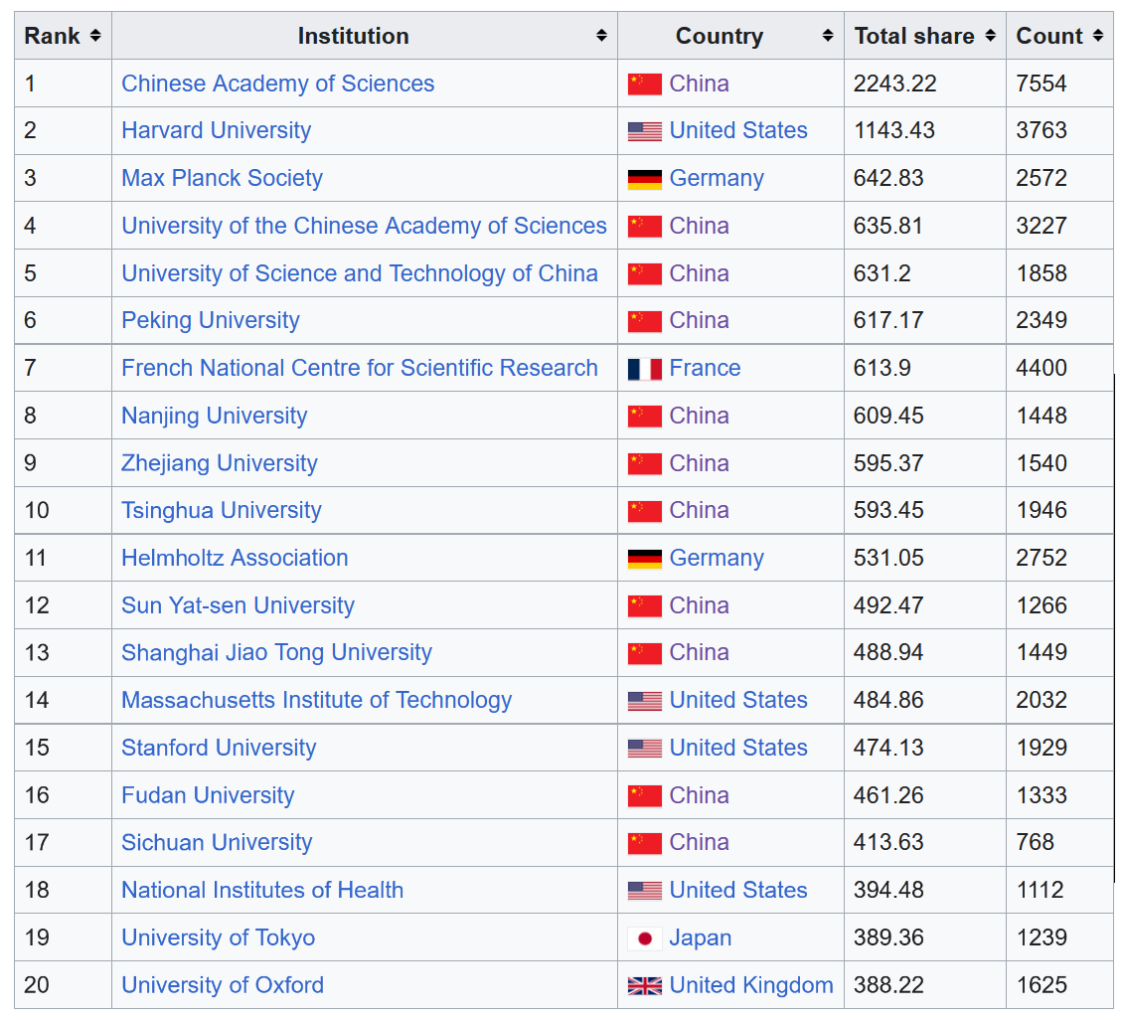Click China flag in USTC row

644,274
